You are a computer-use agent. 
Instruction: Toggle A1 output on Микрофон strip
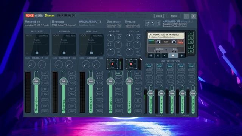pos(45,73)
